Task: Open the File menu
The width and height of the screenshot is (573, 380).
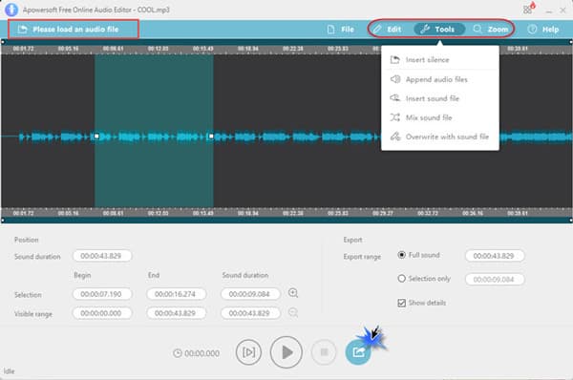Action: pyautogui.click(x=340, y=30)
